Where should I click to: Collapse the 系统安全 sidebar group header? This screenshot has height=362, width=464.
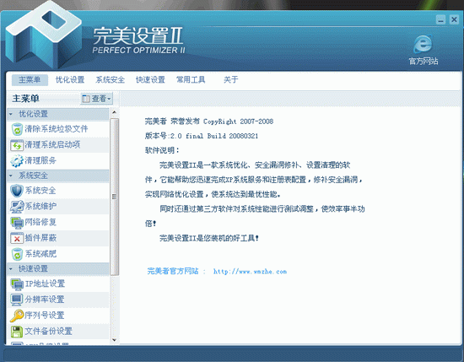click(x=58, y=176)
